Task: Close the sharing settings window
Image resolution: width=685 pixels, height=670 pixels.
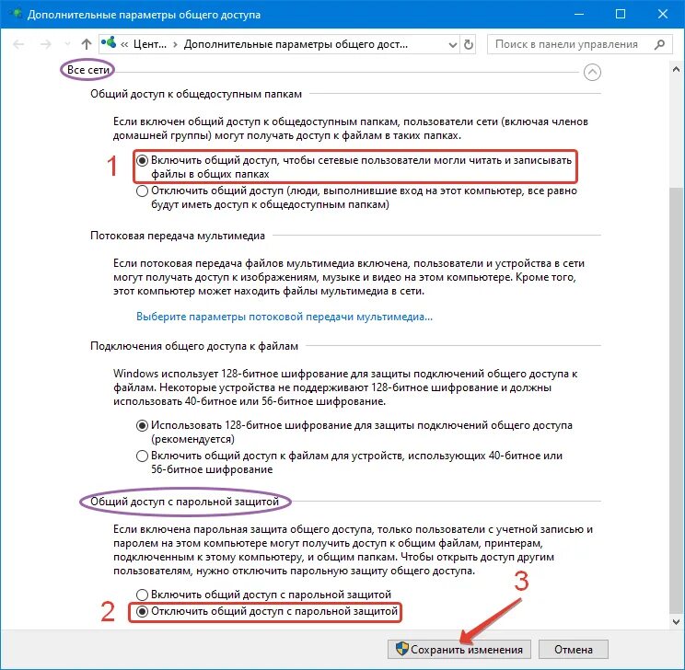Action: coord(663,15)
